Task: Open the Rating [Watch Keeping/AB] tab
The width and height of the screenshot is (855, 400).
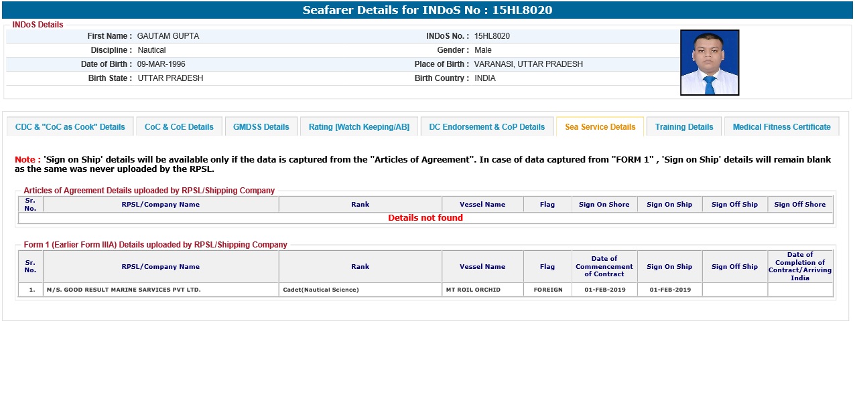Action: click(x=359, y=127)
